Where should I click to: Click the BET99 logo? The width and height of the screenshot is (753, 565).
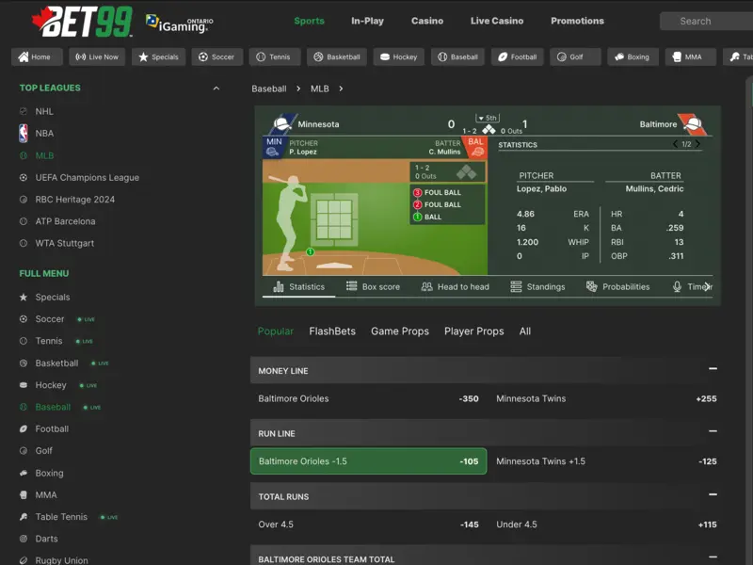tap(72, 21)
